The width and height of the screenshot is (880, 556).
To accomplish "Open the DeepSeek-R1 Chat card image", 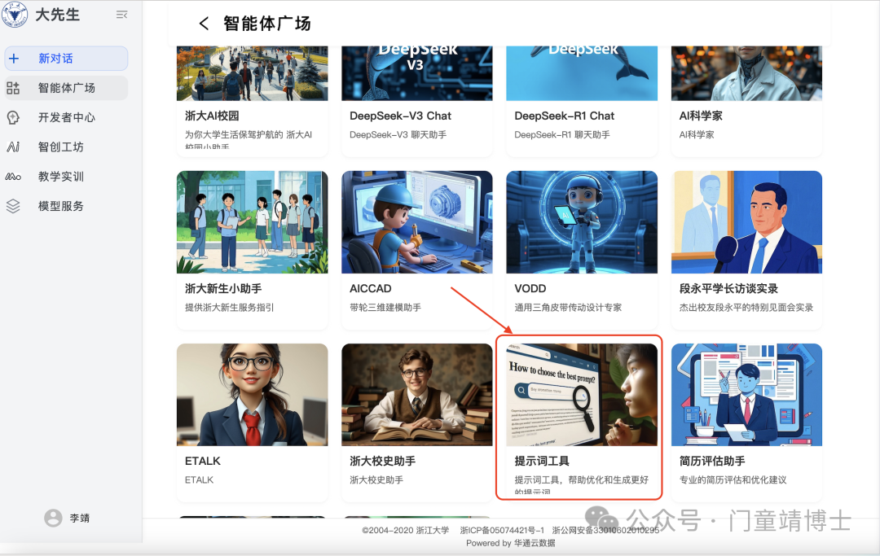I will [x=582, y=73].
